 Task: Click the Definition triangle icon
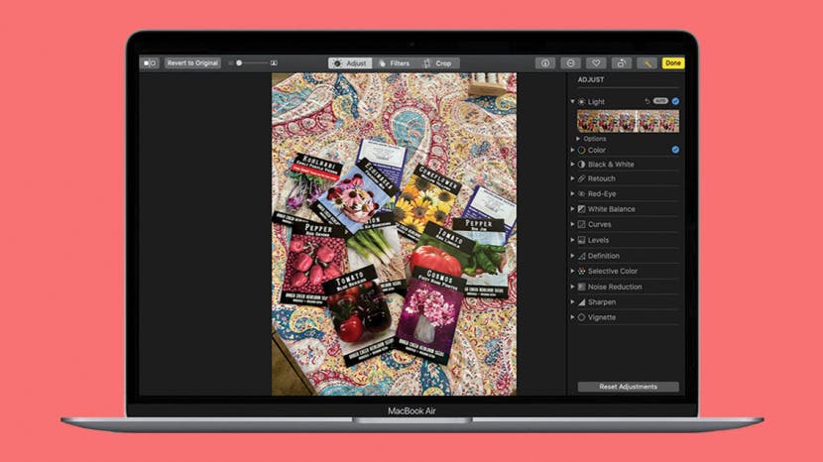pyautogui.click(x=582, y=256)
